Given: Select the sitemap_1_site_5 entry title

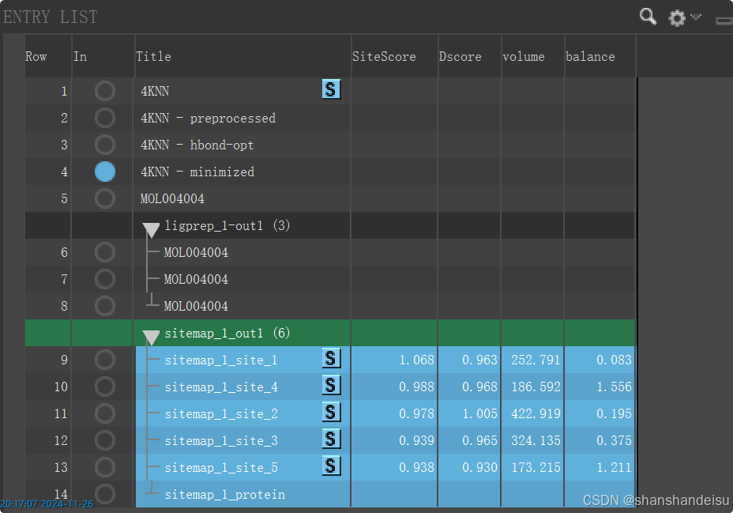Looking at the screenshot, I should click(221, 468).
